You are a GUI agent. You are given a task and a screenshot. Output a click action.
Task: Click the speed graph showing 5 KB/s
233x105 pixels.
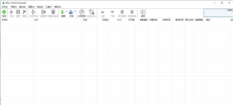point(218,13)
